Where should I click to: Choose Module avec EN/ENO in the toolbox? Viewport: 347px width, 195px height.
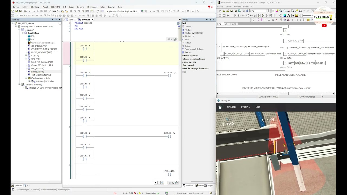[194, 33]
